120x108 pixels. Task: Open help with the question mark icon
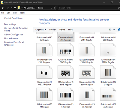[119, 30]
